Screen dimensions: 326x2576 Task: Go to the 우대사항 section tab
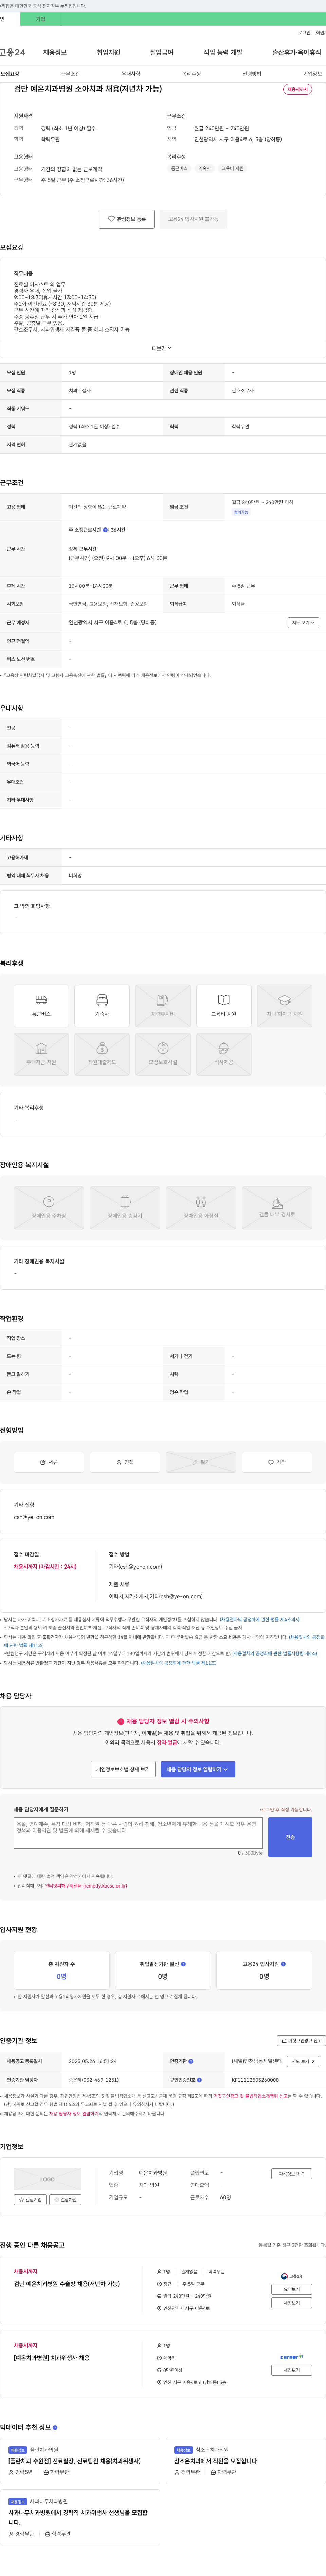tap(131, 74)
